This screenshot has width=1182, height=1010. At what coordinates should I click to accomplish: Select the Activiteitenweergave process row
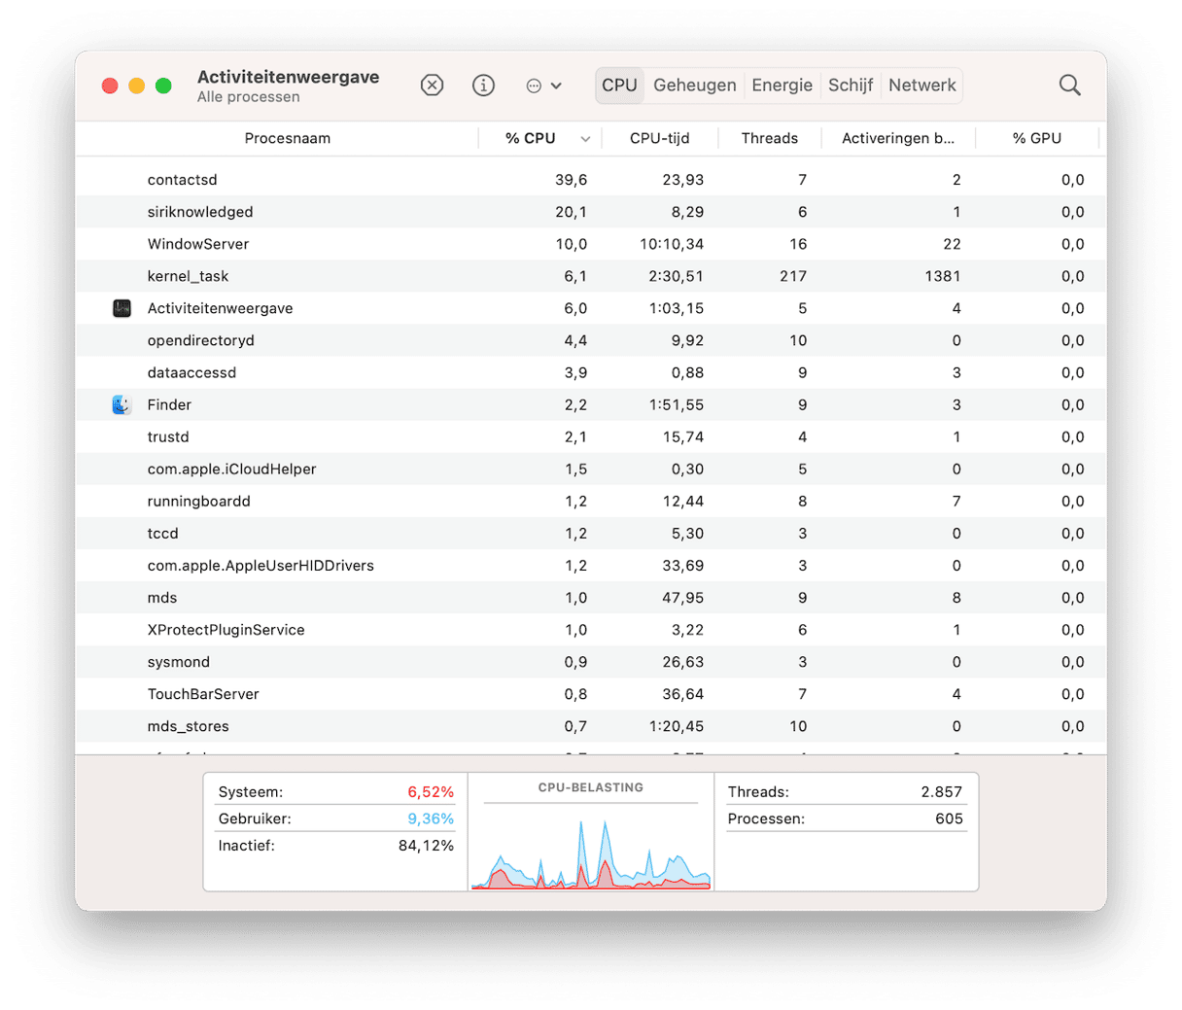pyautogui.click(x=591, y=308)
